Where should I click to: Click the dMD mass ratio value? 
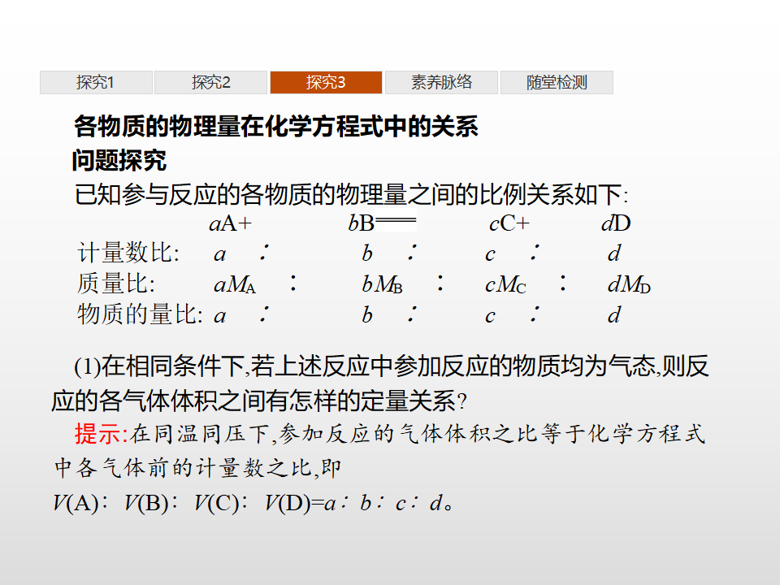coord(629,284)
